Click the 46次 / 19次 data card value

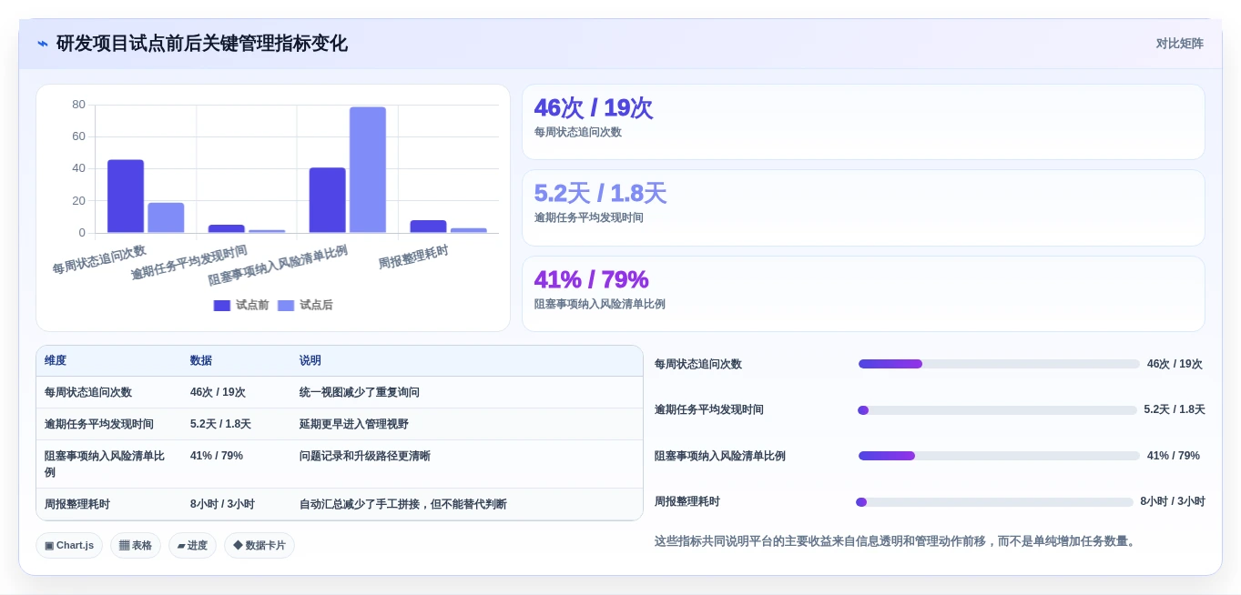point(593,108)
